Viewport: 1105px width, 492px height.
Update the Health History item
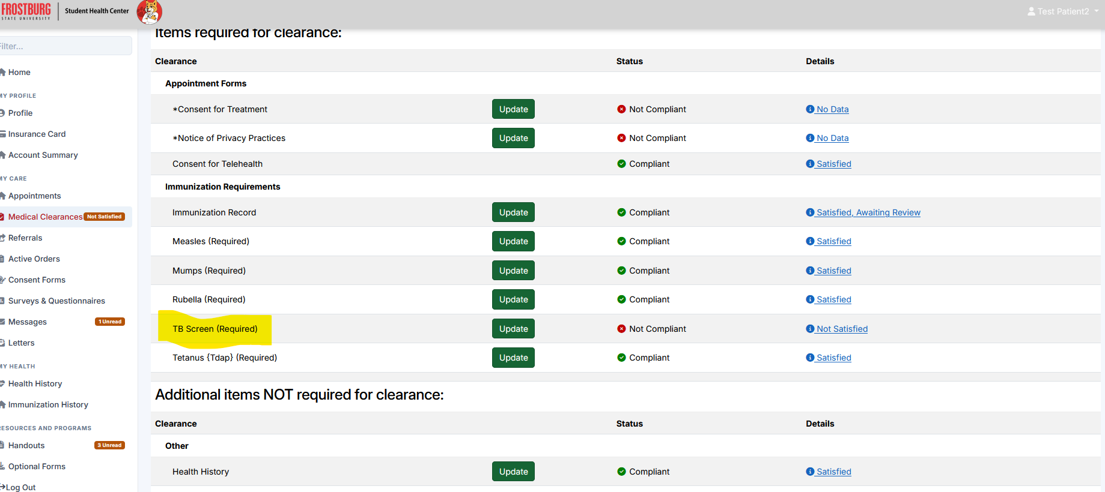point(513,472)
